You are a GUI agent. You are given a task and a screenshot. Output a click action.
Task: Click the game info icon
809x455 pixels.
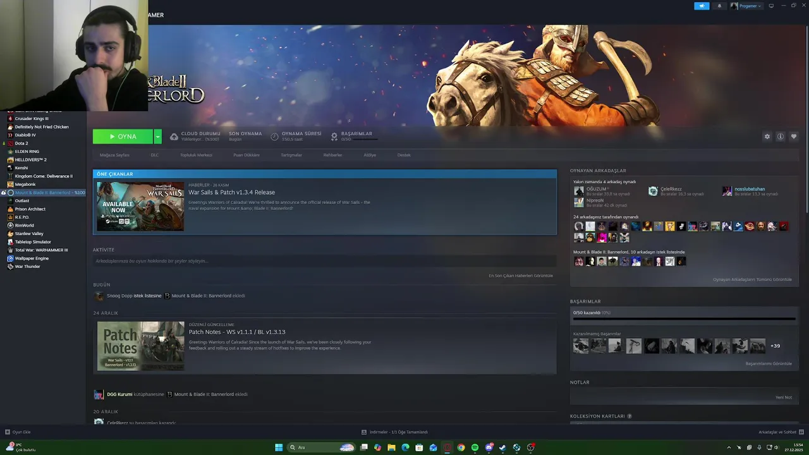point(781,136)
